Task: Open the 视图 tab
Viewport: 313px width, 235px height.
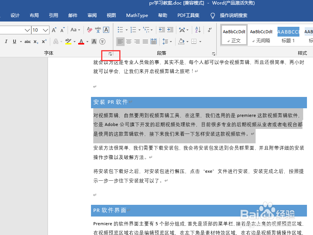Action: pos(111,15)
